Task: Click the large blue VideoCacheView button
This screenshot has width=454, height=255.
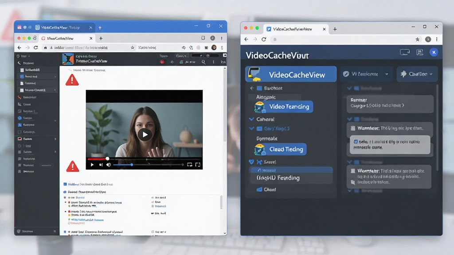Action: tap(291, 74)
